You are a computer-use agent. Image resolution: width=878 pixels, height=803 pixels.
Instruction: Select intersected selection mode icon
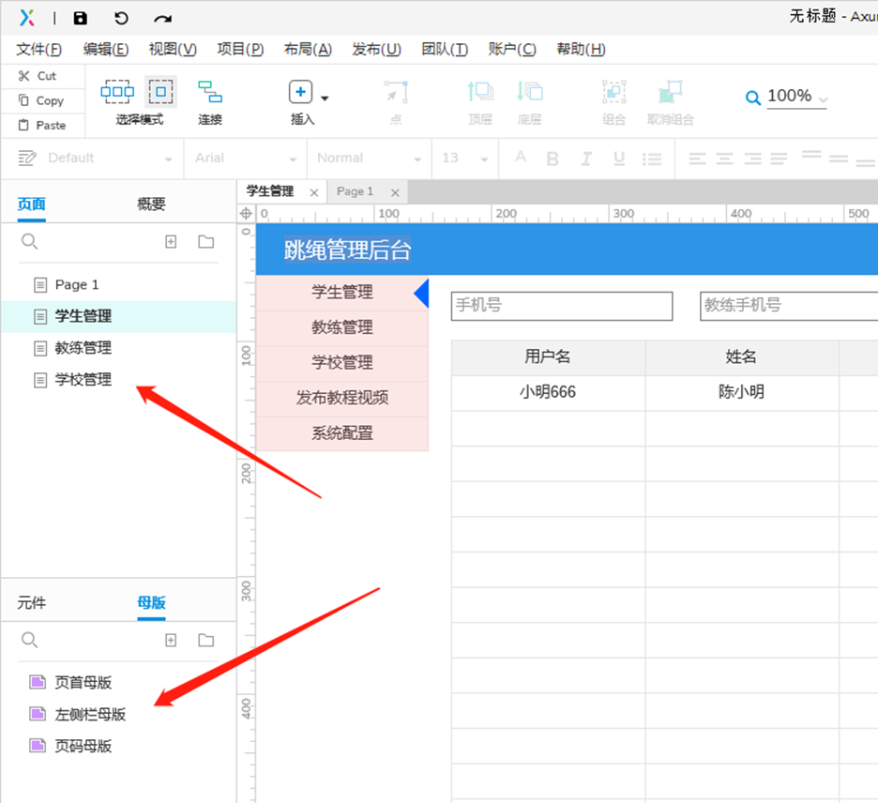117,91
